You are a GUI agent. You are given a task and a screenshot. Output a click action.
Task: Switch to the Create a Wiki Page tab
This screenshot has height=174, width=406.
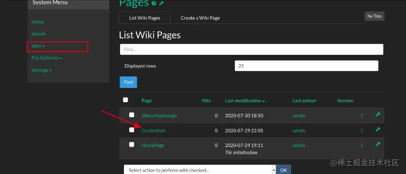click(200, 18)
